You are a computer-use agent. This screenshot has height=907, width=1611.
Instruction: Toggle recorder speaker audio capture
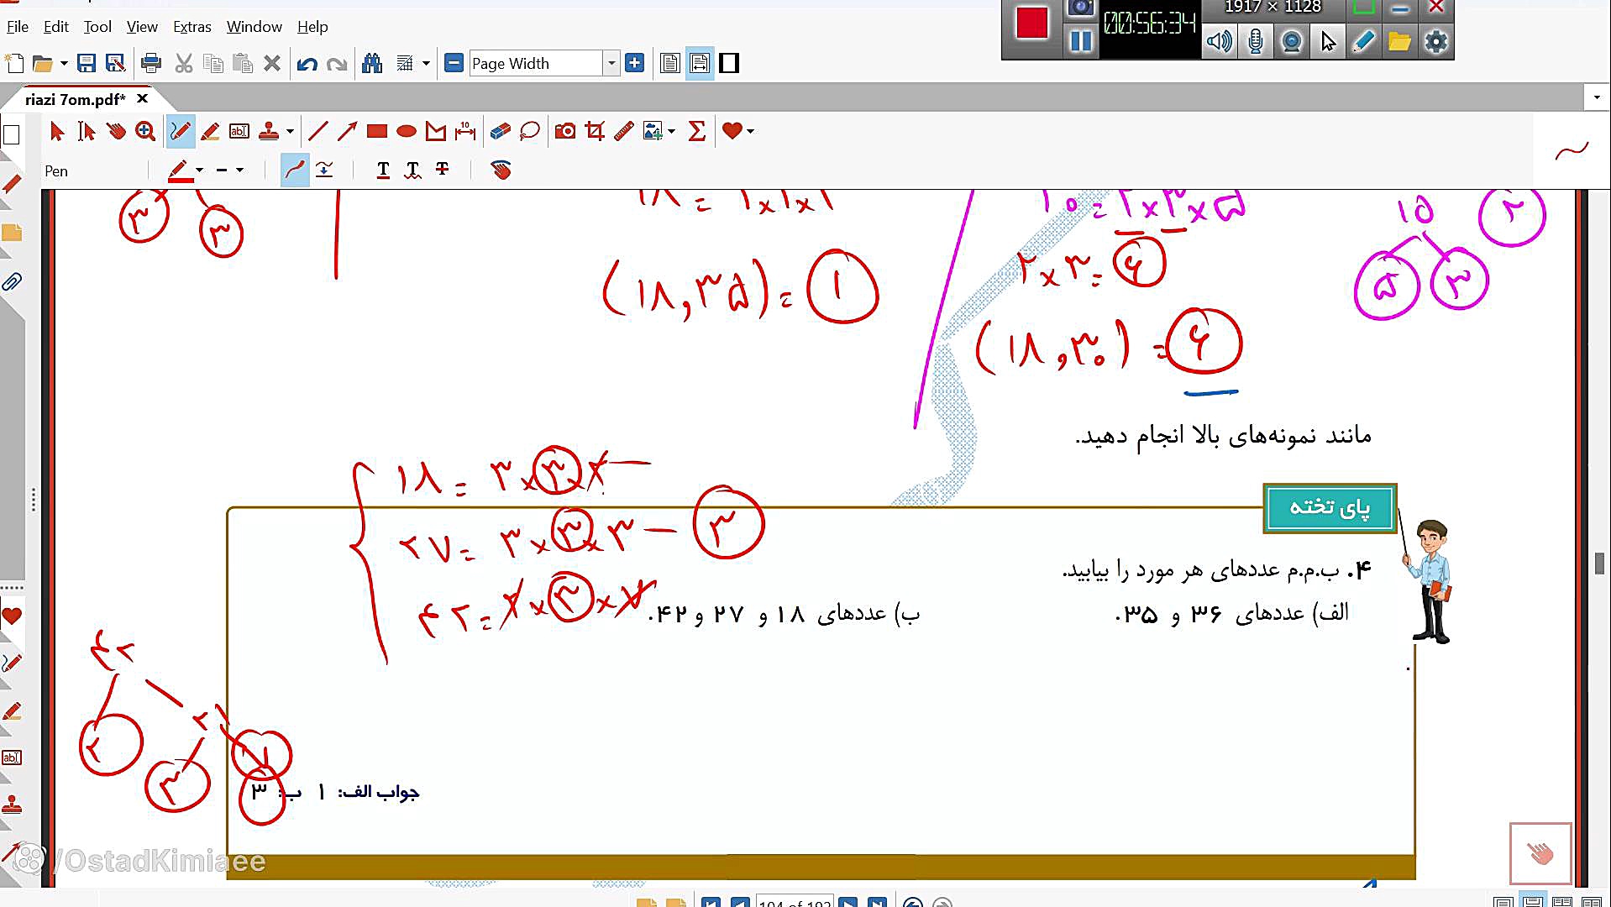click(1219, 41)
